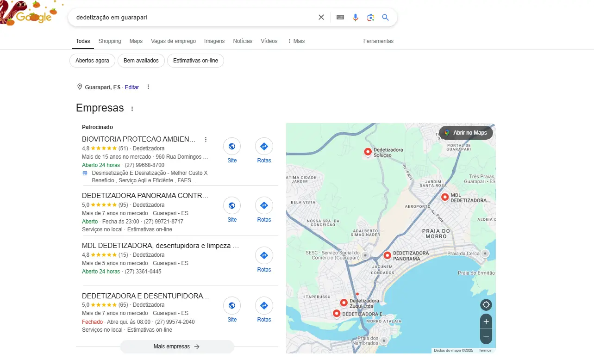Open BIOVITORIA PROTECAO AMBIEN listing title
Image resolution: width=594 pixels, height=359 pixels.
tap(139, 139)
